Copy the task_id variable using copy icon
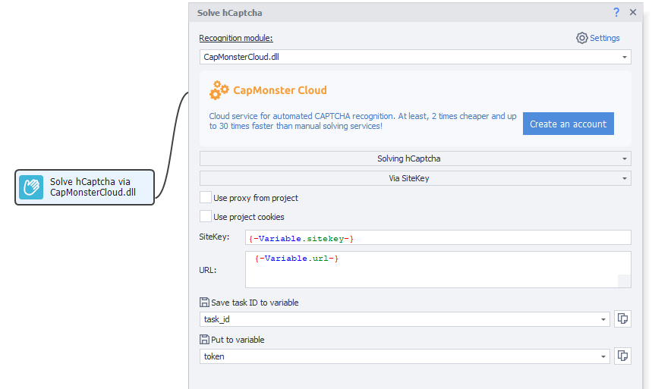The image size is (652, 389). click(x=622, y=318)
